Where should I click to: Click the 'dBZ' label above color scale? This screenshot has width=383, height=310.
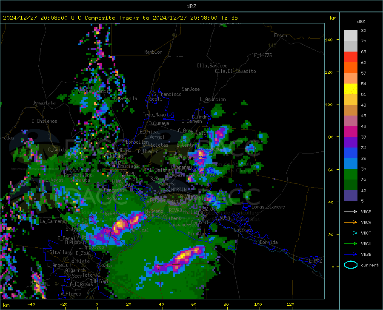(x=361, y=21)
